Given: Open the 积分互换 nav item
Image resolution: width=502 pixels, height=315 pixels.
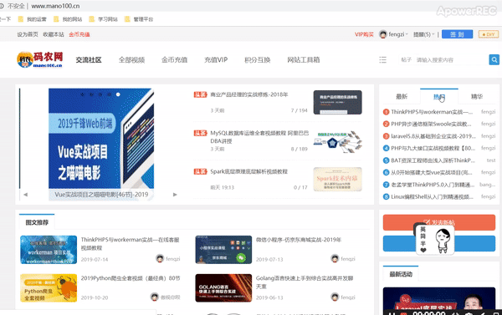Looking at the screenshot, I should pyautogui.click(x=258, y=60).
